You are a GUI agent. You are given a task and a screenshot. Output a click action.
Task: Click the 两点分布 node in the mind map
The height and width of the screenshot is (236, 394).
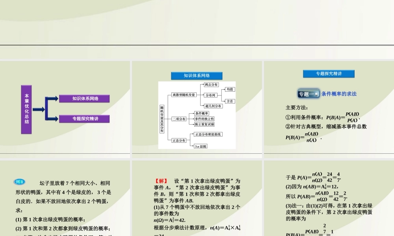(211, 85)
